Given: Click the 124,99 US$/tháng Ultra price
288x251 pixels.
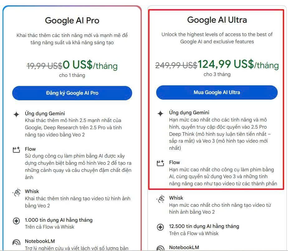Looking at the screenshot, I should (238, 64).
